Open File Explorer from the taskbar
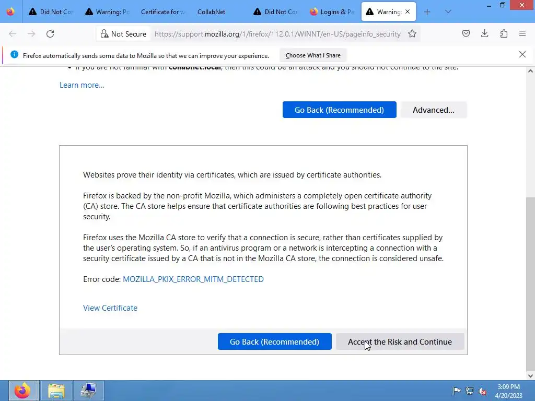The image size is (535, 401). point(56,391)
